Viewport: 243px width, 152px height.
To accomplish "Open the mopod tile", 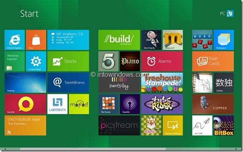I will tap(79, 104).
